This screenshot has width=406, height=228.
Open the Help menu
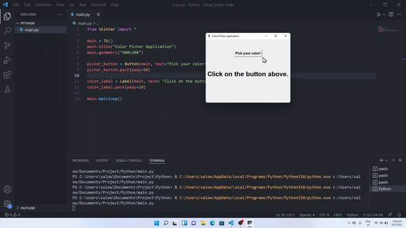(114, 4)
